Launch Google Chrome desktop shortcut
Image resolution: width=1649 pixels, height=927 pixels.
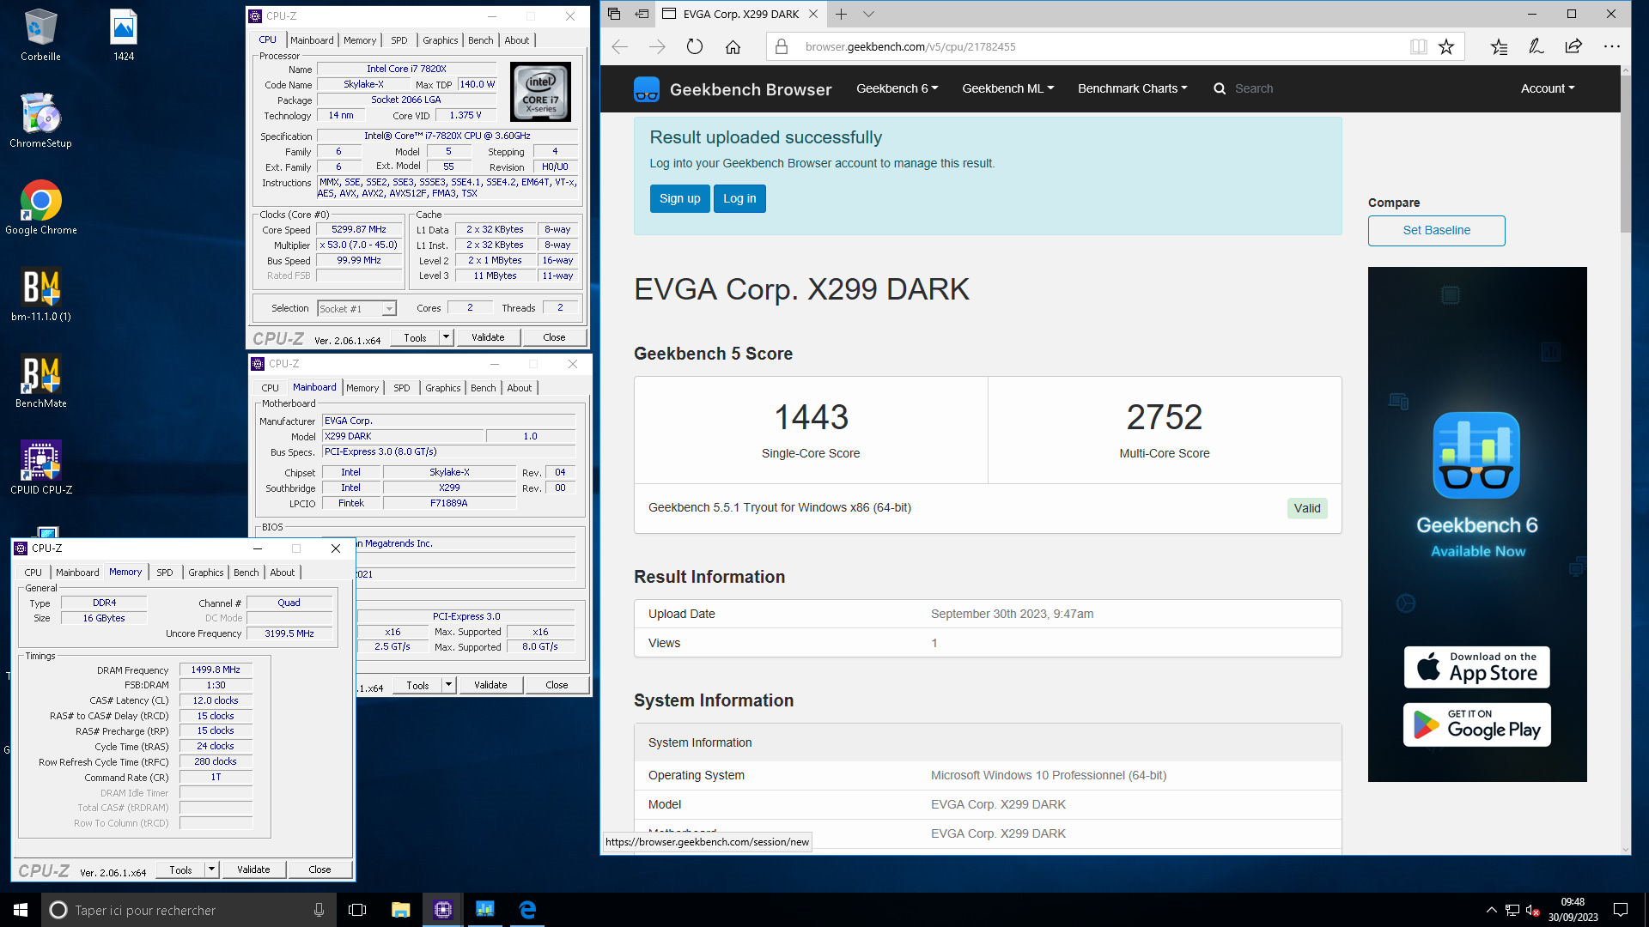click(x=40, y=207)
